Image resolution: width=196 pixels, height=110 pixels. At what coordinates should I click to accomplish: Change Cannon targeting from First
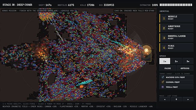[176, 82]
